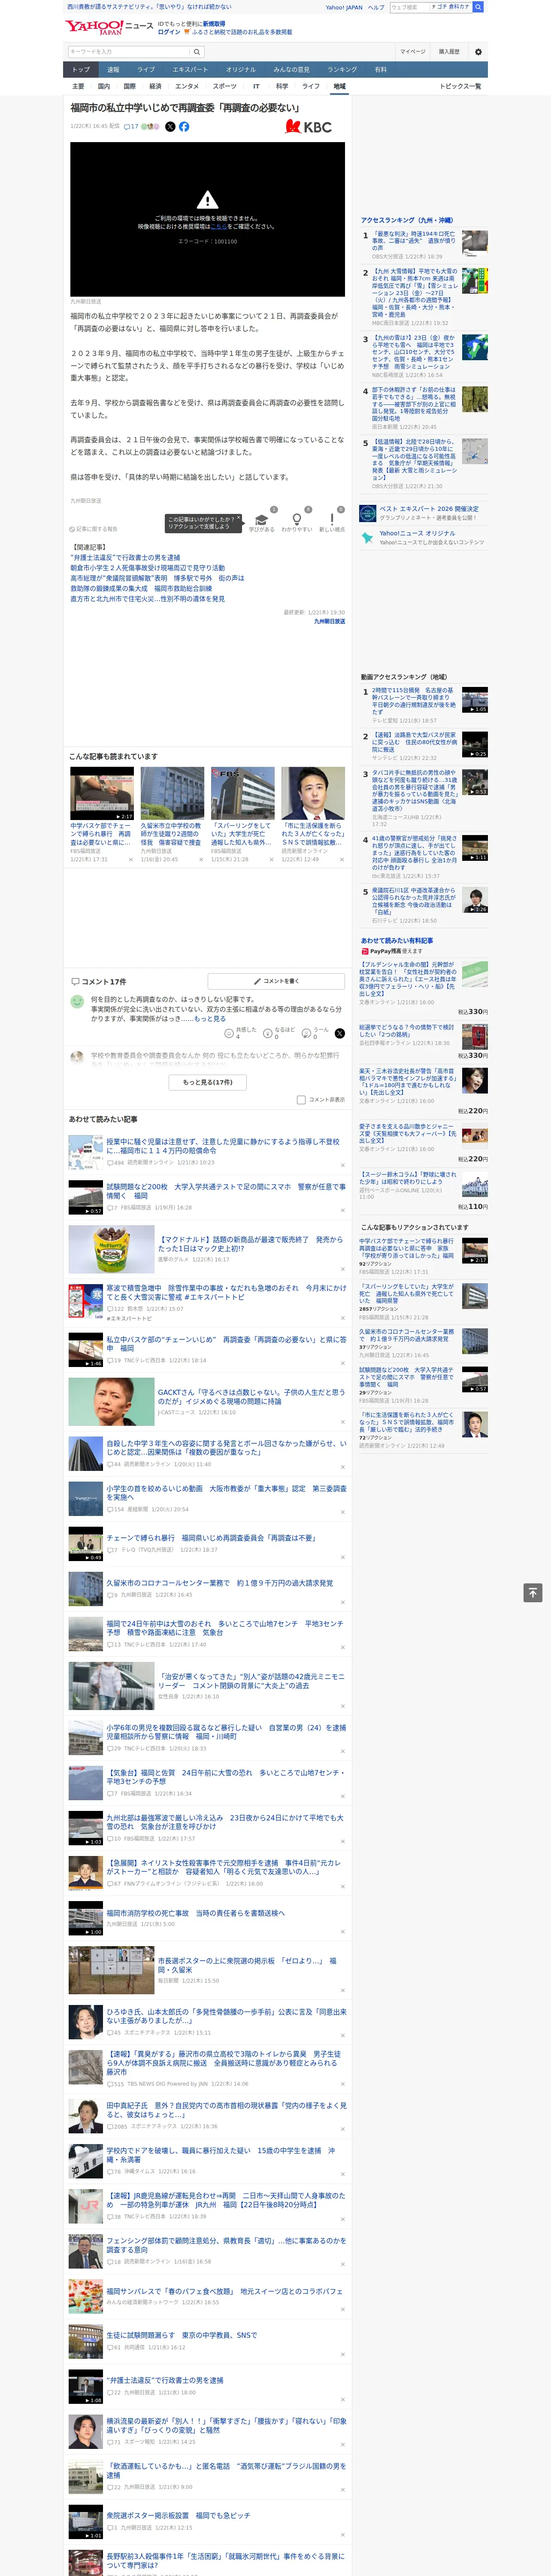Screen dimensions: 551x2576
Task: Click the Yahoo! JAPAN News logo
Action: coord(109,27)
